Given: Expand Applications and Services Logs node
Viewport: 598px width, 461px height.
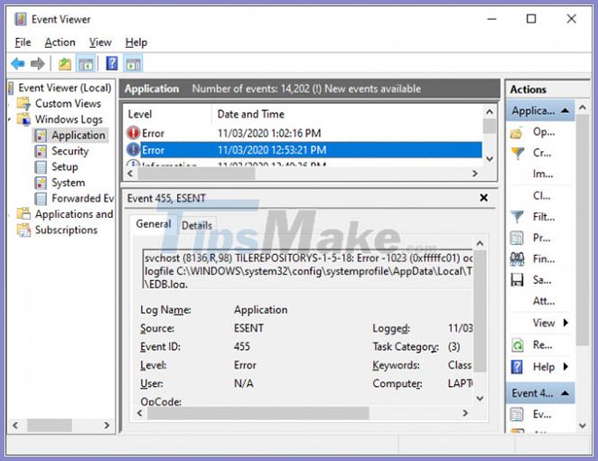Looking at the screenshot, I should point(10,214).
